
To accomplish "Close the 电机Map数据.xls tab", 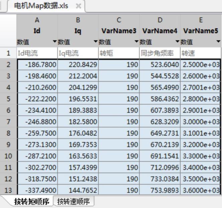I will [x=79, y=6].
